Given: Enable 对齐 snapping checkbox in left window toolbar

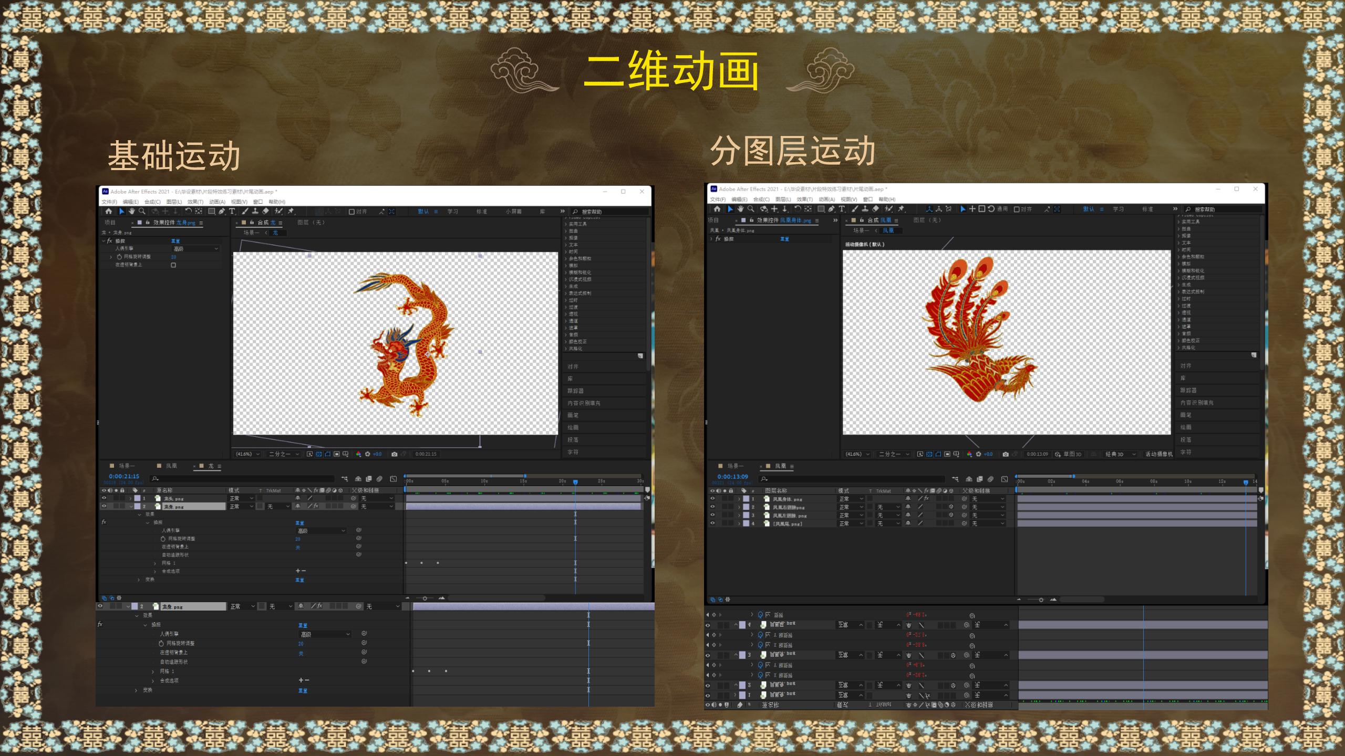Looking at the screenshot, I should 351,212.
